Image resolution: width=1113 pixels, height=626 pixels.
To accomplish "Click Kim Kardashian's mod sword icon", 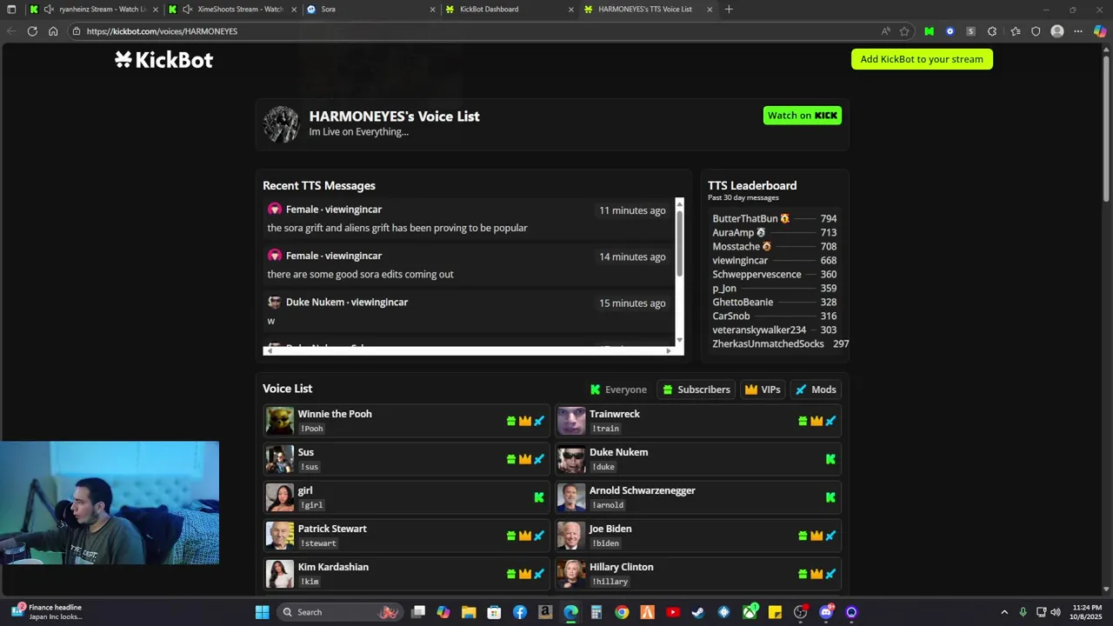I will pos(539,574).
